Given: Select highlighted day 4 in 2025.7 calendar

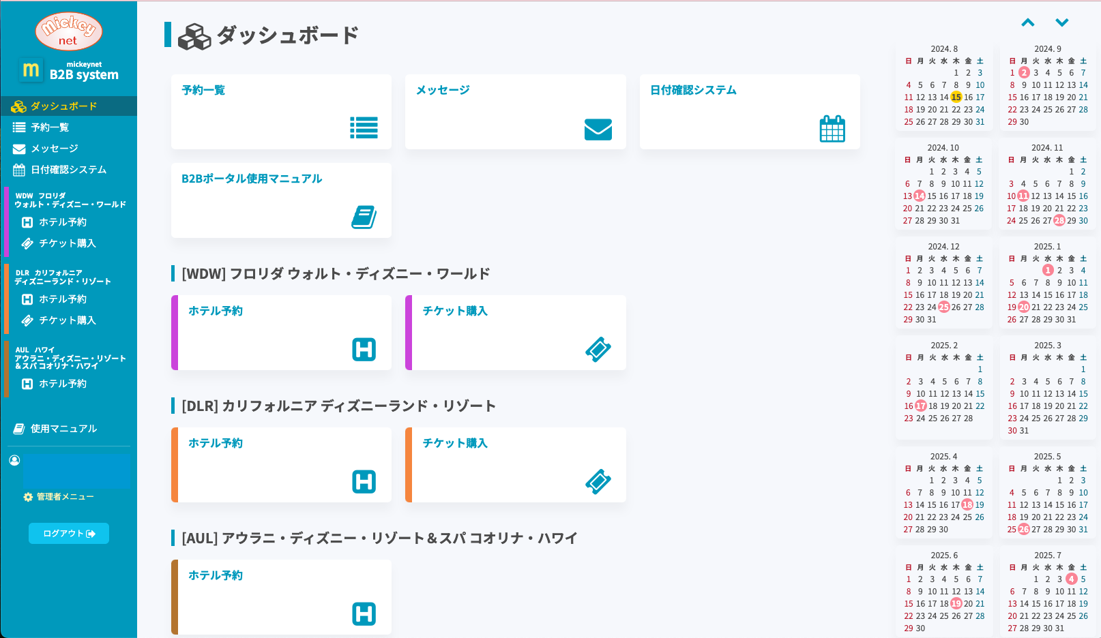Looking at the screenshot, I should click(x=1072, y=579).
